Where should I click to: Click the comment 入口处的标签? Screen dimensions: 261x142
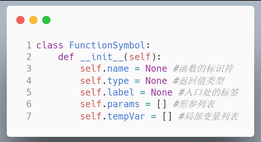click(209, 92)
